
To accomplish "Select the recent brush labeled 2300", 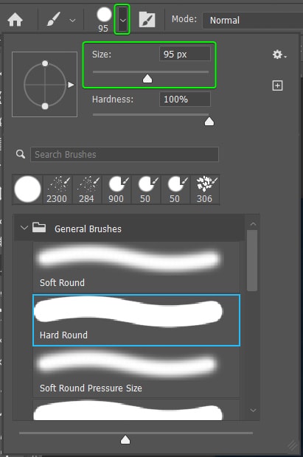I will pos(58,189).
